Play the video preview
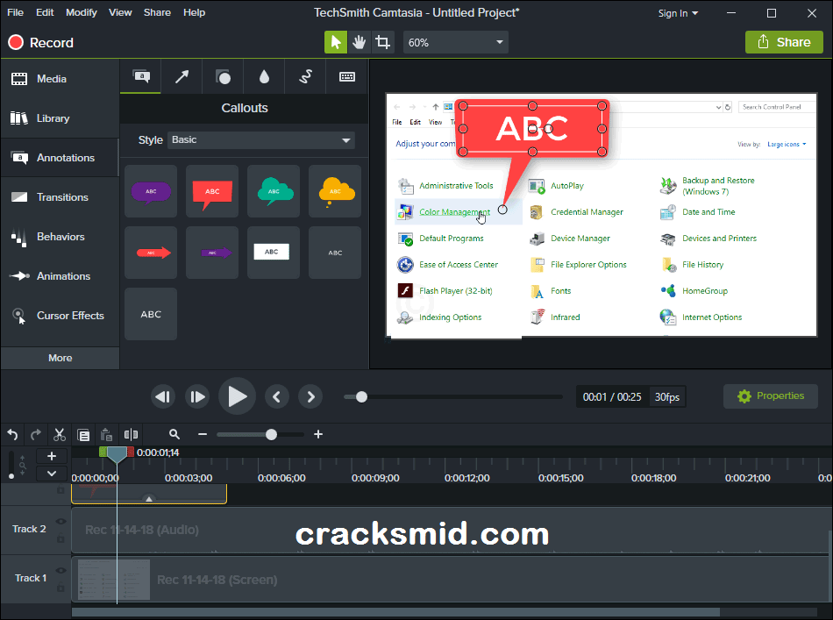Viewport: 833px width, 620px height. coord(237,396)
